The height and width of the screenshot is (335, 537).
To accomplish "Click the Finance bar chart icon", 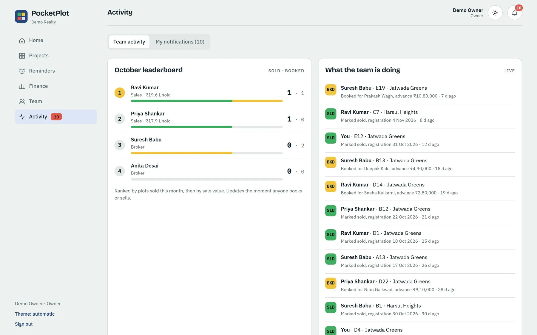I will (x=22, y=86).
